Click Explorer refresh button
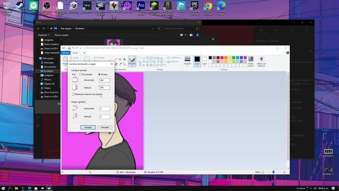339x191 pixels. click(x=159, y=28)
